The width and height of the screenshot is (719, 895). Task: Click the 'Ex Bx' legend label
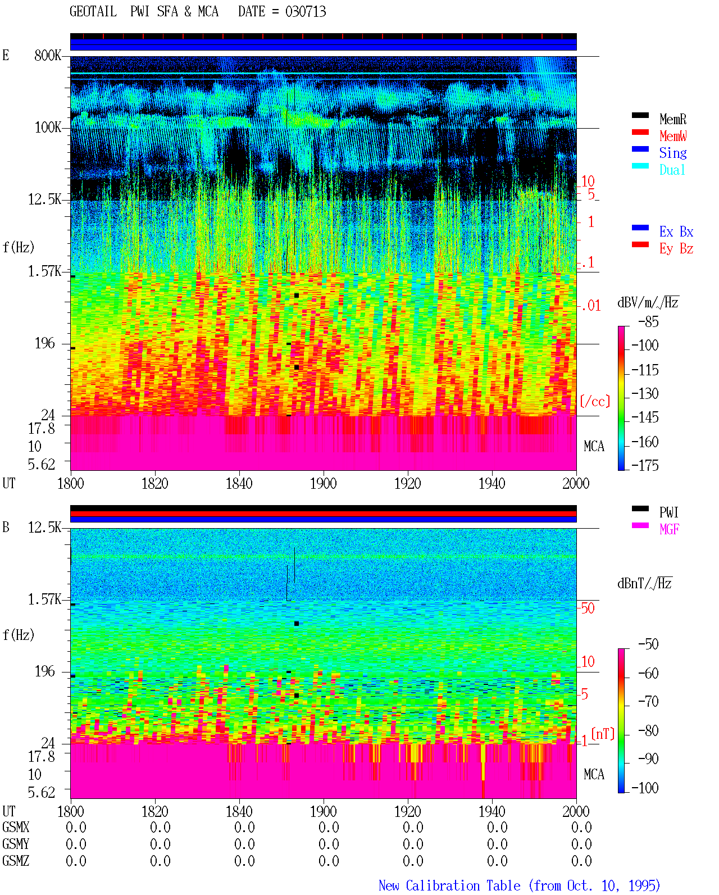tap(676, 231)
